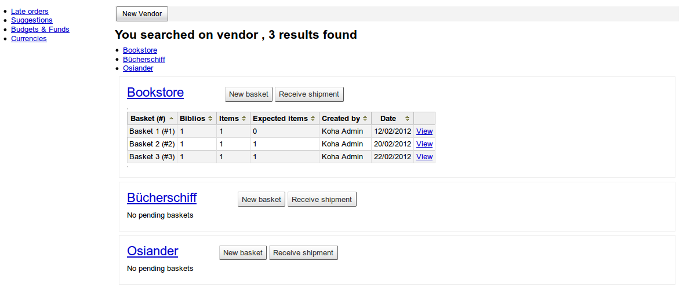
Task: Sort baskets by Date column icon
Action: click(407, 119)
